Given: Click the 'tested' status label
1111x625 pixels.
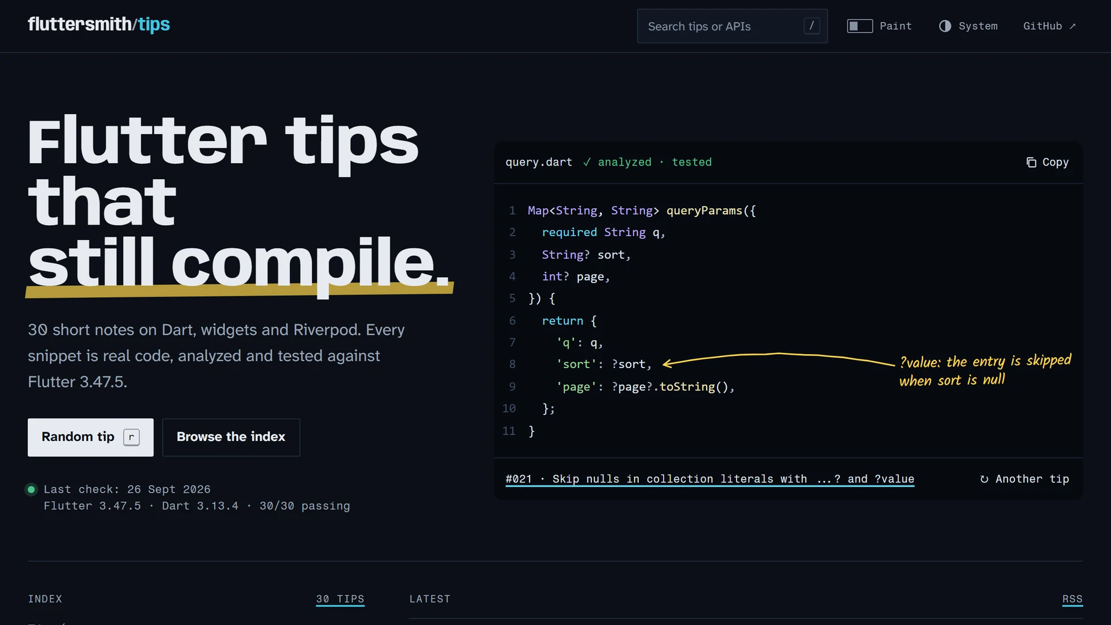Looking at the screenshot, I should coord(691,162).
